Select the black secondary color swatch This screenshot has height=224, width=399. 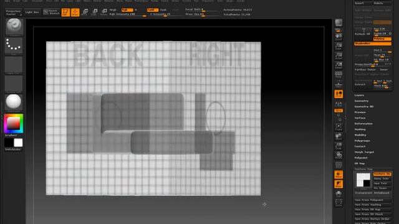[x=9, y=142]
